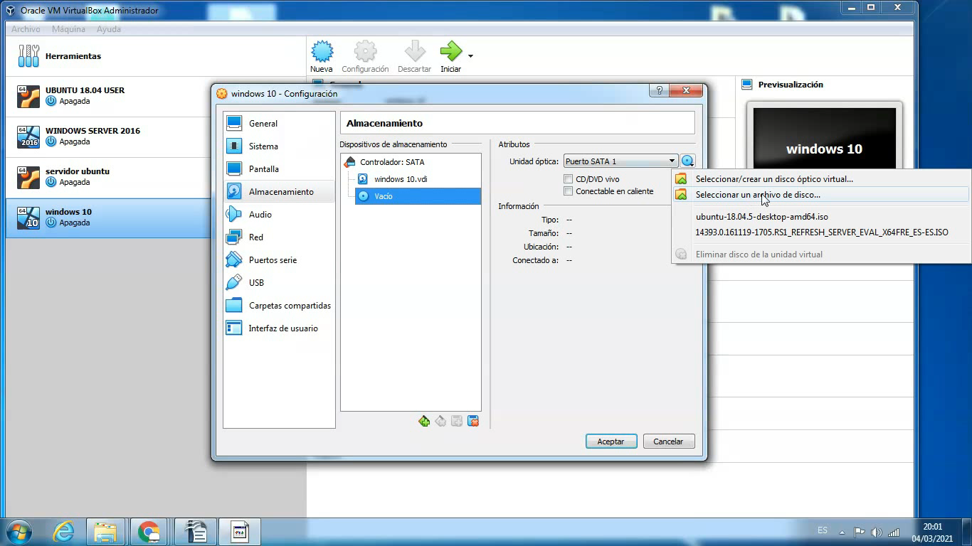Screen dimensions: 972x546
Task: Go to Pantalla settings category
Action: (279, 169)
